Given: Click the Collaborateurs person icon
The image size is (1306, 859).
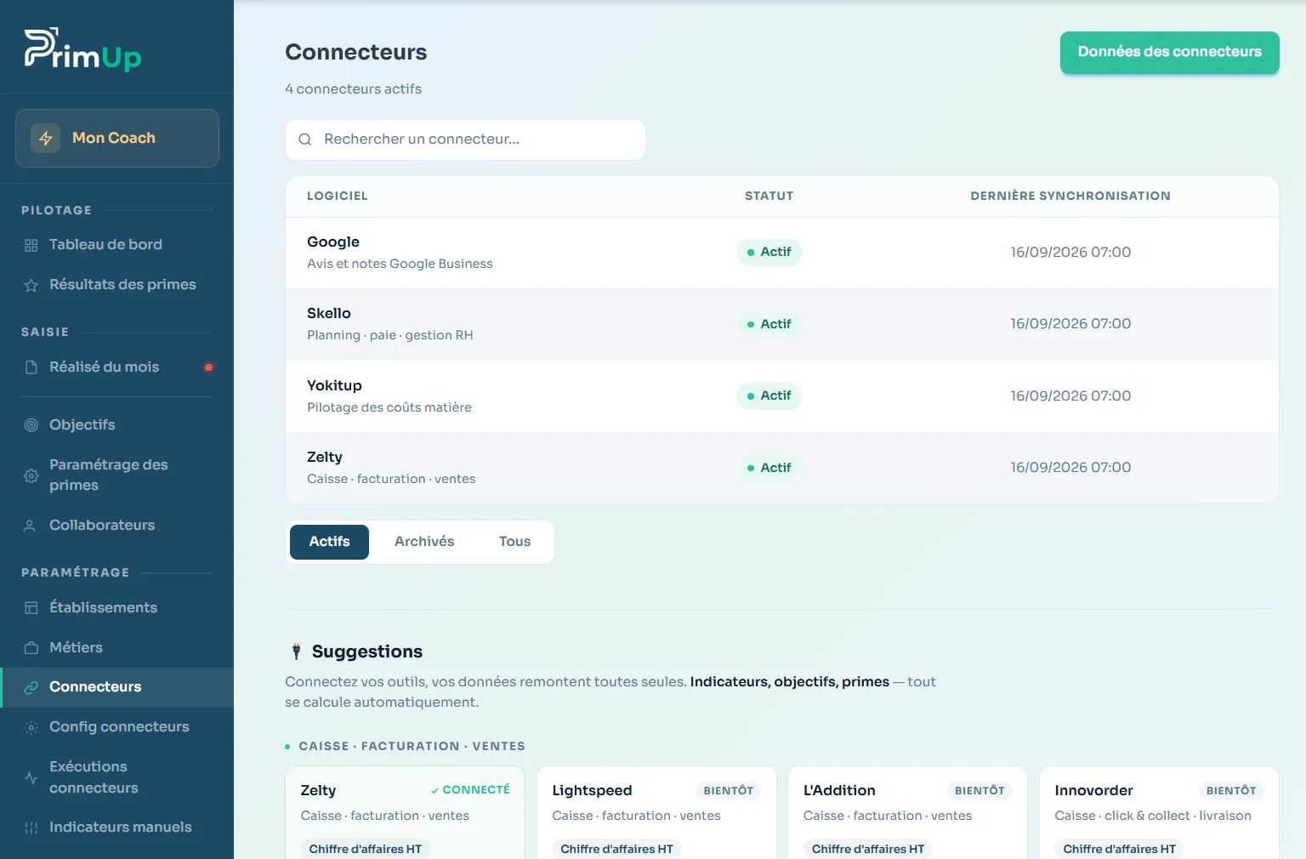Looking at the screenshot, I should tap(30, 526).
